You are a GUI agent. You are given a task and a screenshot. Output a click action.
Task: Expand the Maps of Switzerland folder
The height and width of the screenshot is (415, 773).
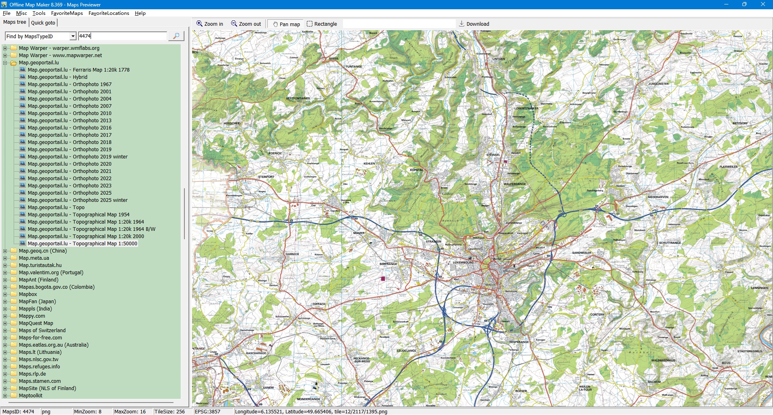coord(5,331)
